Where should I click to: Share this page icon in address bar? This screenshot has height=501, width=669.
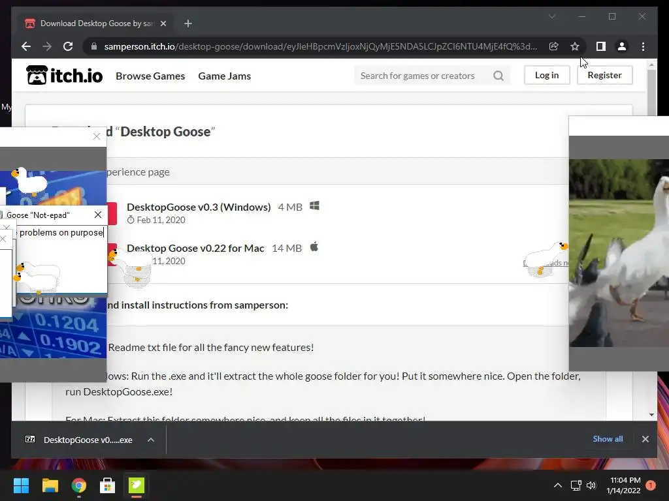[554, 46]
